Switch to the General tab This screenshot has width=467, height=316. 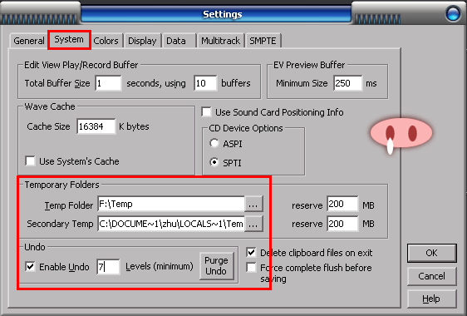click(28, 41)
